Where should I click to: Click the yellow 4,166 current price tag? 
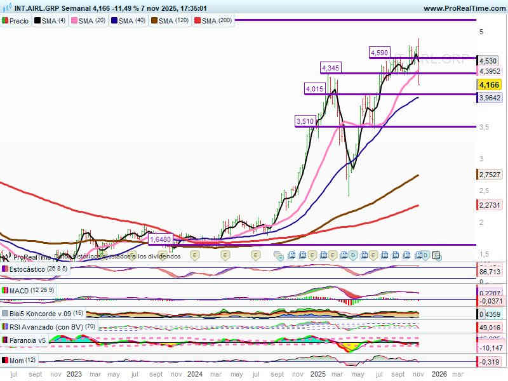coord(488,84)
